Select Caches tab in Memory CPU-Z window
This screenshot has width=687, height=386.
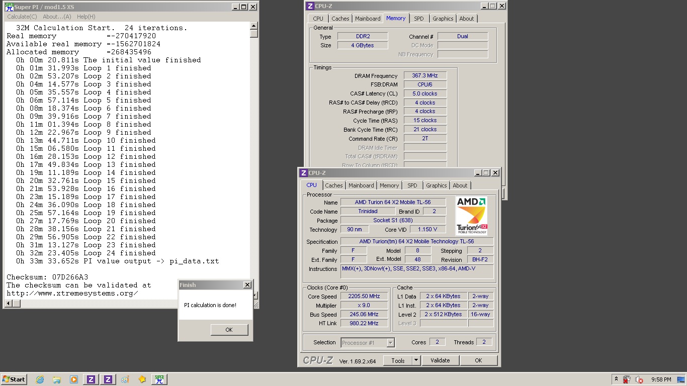(x=340, y=19)
